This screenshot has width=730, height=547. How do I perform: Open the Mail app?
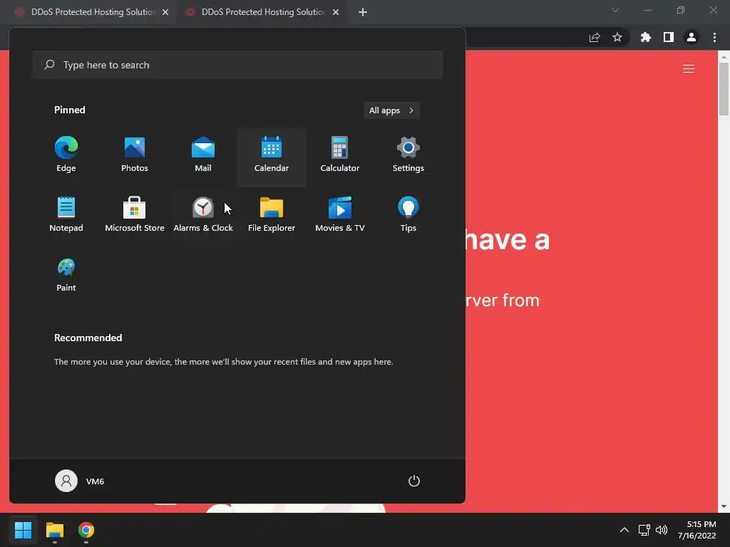tap(203, 155)
